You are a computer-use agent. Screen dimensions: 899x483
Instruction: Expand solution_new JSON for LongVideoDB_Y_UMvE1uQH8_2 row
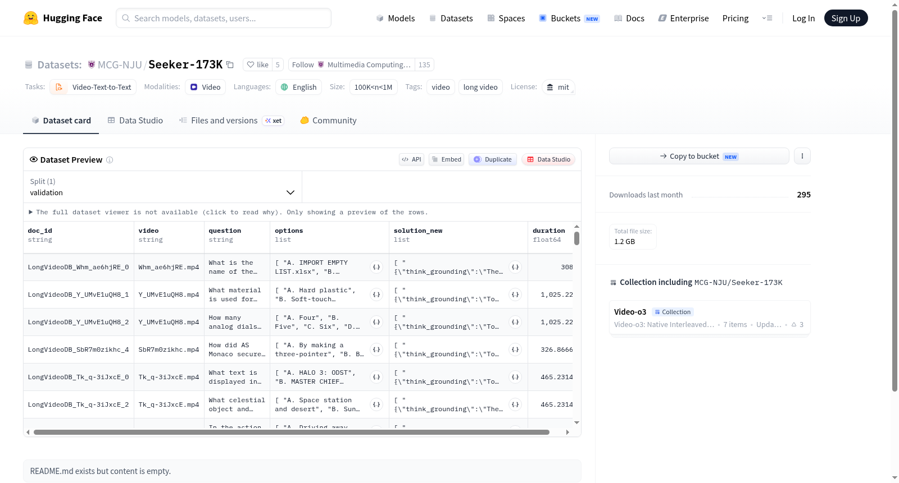(x=515, y=322)
